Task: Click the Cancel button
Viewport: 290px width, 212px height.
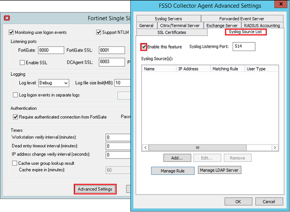Action: tap(269, 201)
